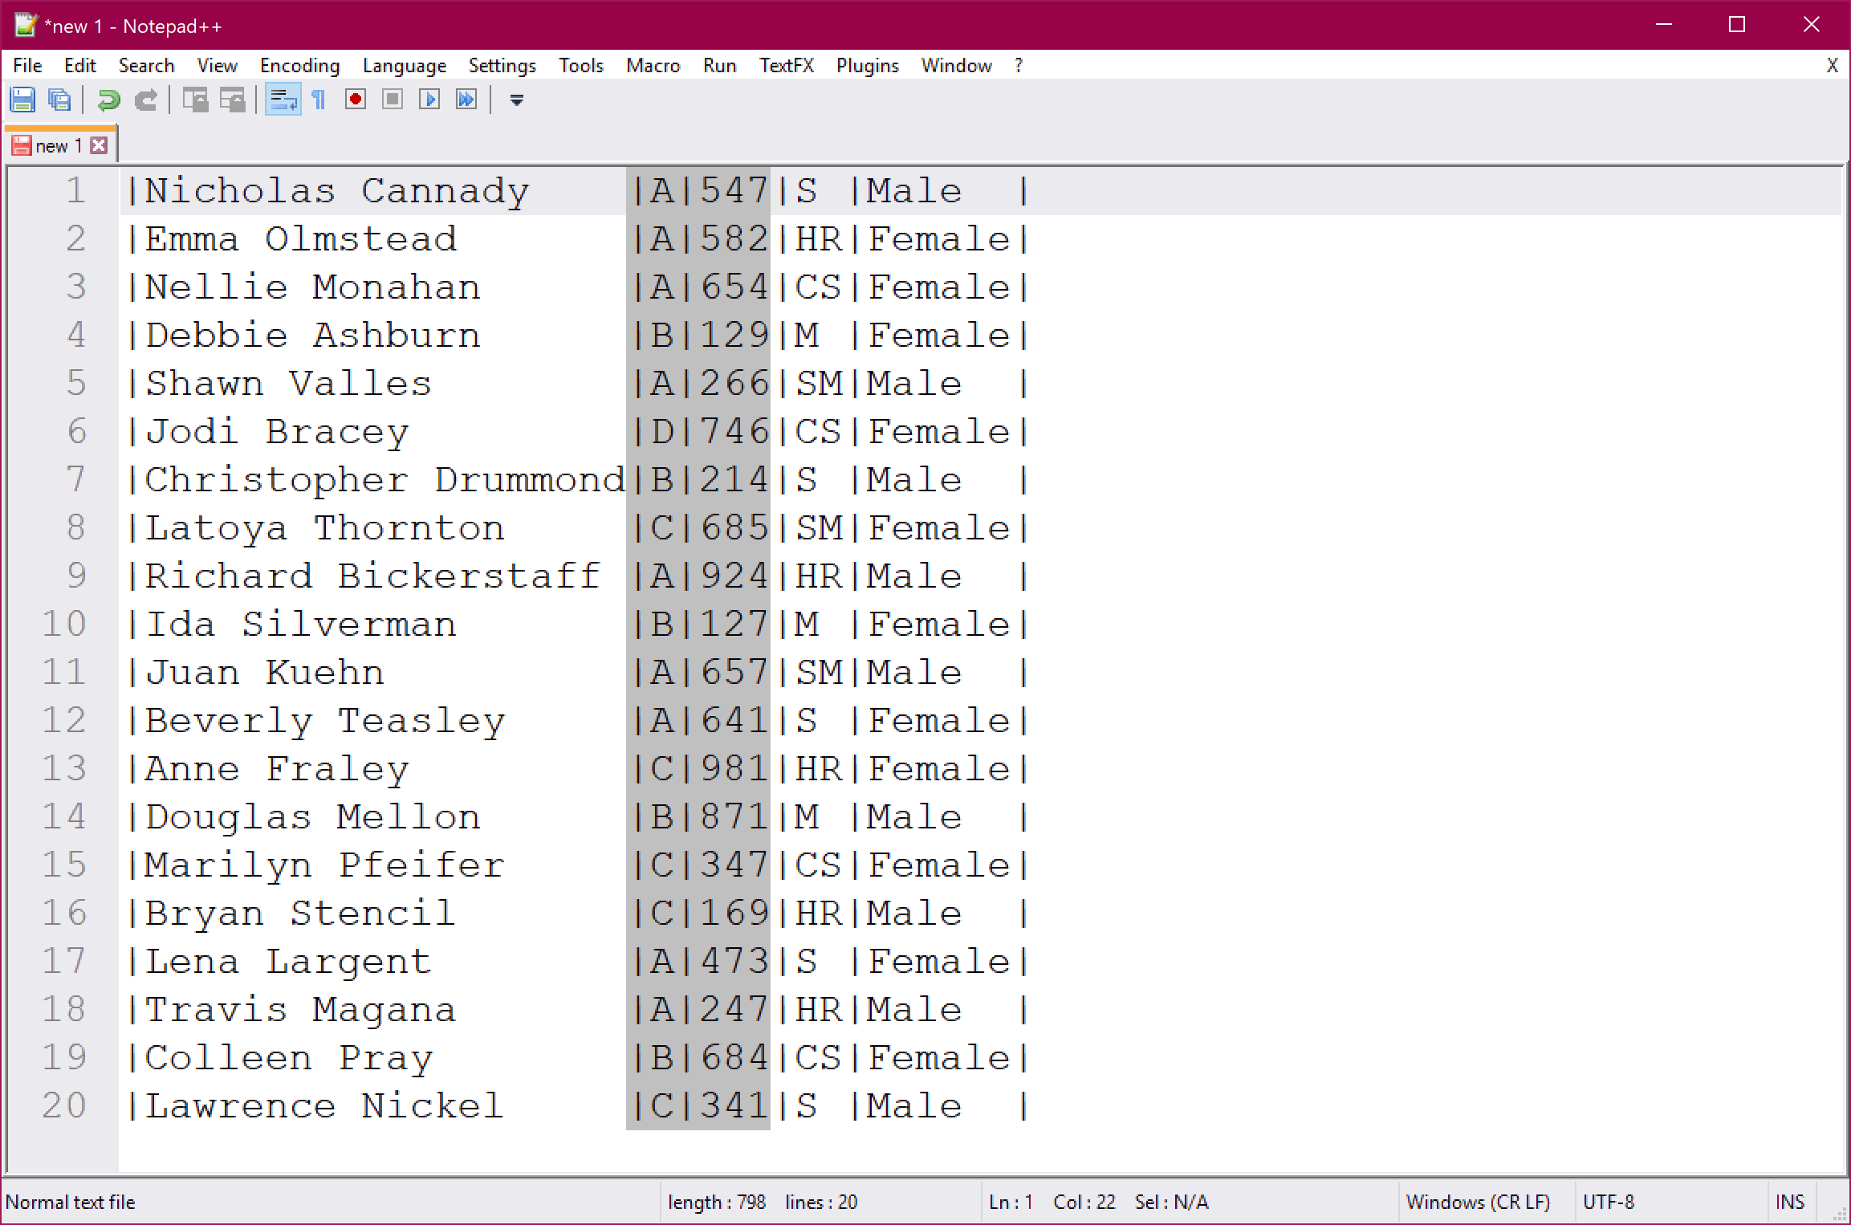Select the new 1 document tab
Viewport: 1851px width, 1225px height.
pyautogui.click(x=58, y=146)
